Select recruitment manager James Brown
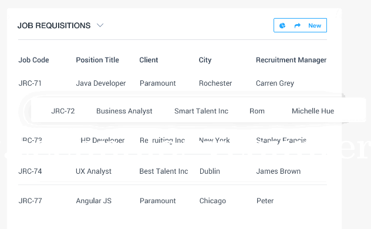The image size is (371, 229). pos(278,171)
